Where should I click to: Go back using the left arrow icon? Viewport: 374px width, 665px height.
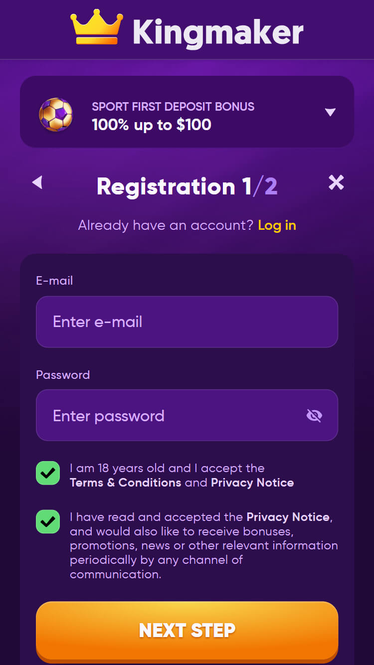(37, 182)
